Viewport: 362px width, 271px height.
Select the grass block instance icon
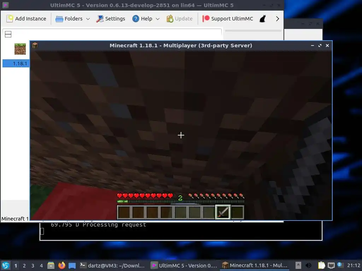[x=20, y=49]
